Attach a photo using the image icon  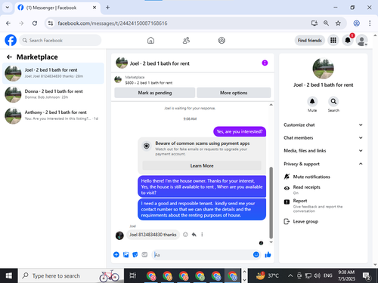click(x=125, y=254)
